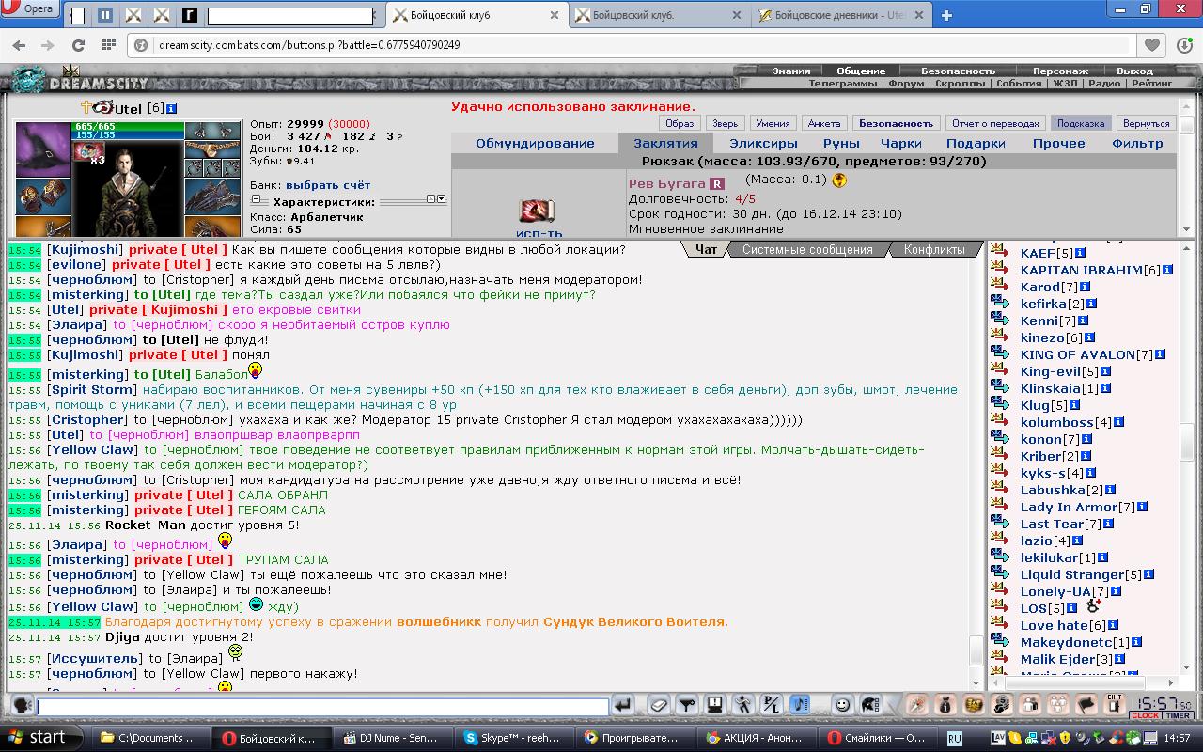The height and width of the screenshot is (752, 1203).
Task: Open the Рейтинг submenu link
Action: click(1151, 83)
